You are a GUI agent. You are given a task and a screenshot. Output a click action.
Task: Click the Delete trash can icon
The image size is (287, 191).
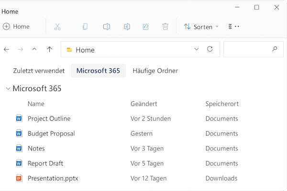coord(165,27)
